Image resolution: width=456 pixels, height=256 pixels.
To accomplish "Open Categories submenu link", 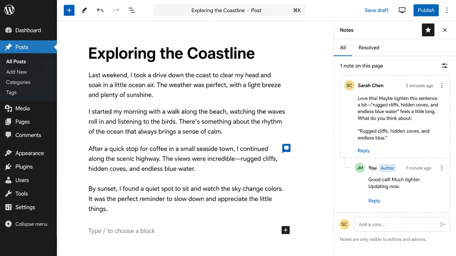I will (18, 82).
